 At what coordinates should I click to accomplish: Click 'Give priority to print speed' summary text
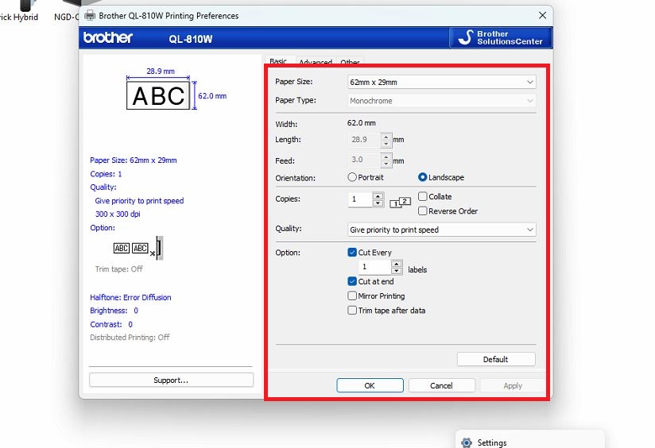pyautogui.click(x=139, y=201)
